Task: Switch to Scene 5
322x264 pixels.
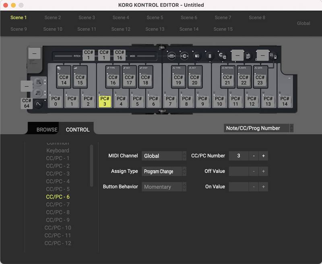Action: (x=155, y=18)
